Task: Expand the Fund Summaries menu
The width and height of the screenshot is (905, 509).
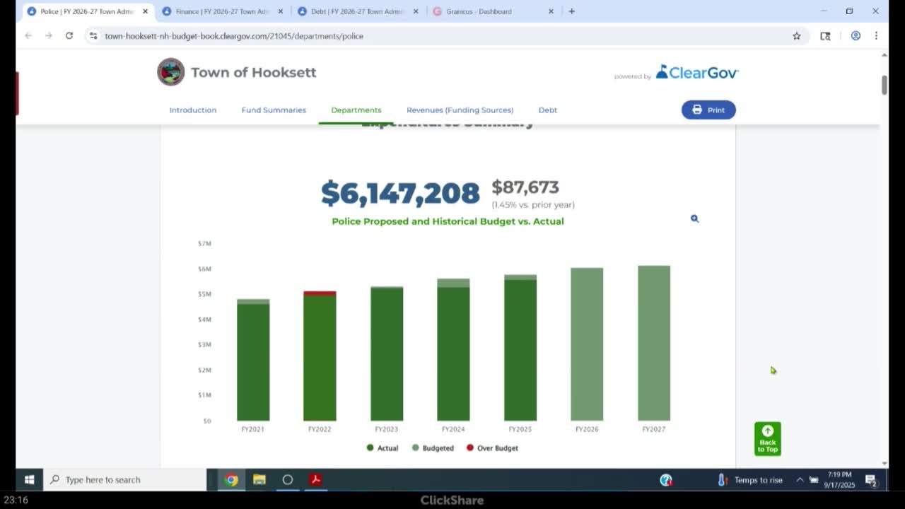Action: point(274,110)
